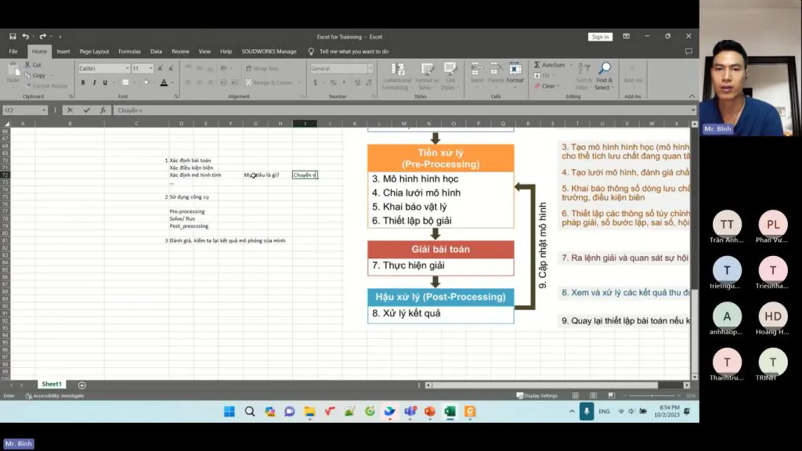Decrease font size with the small A icon
The height and width of the screenshot is (451, 802).
[x=171, y=68]
